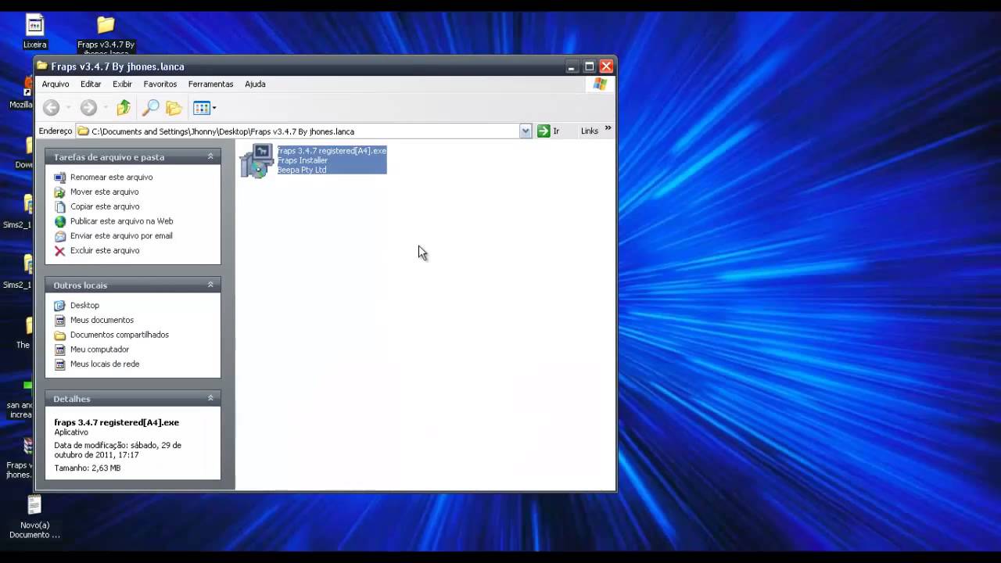This screenshot has width=1001, height=563.
Task: Click the Meus documentos link text
Action: click(102, 320)
